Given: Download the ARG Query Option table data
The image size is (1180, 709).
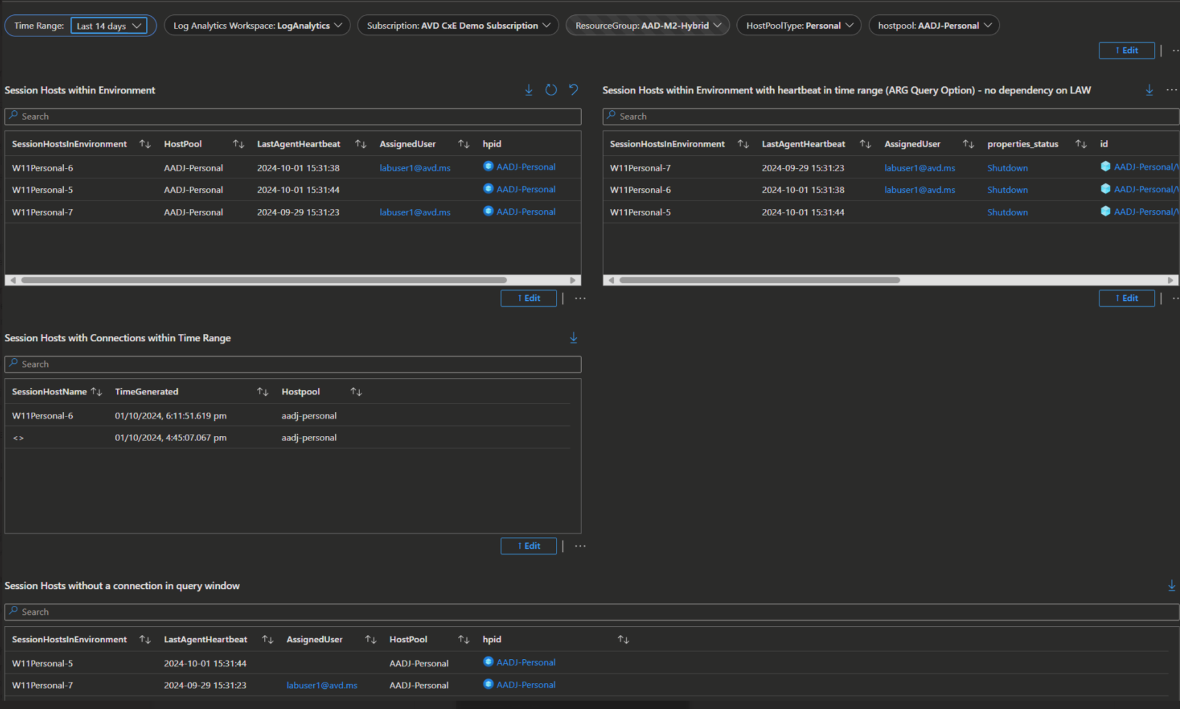Looking at the screenshot, I should point(1149,90).
